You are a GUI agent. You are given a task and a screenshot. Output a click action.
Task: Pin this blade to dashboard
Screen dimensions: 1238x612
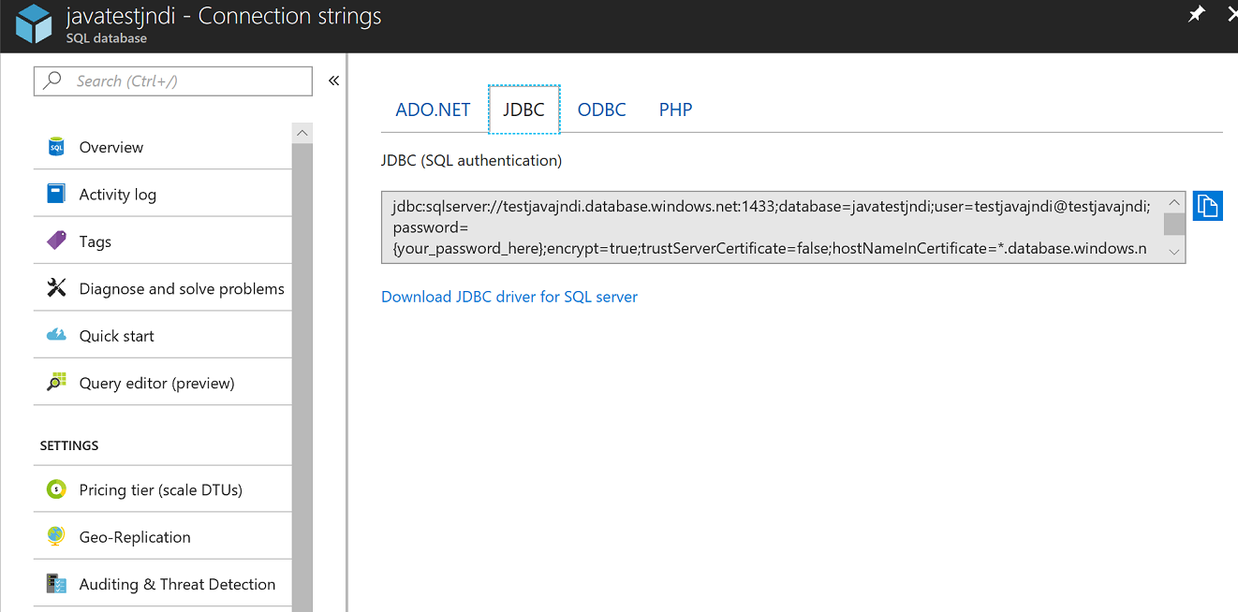[x=1196, y=15]
